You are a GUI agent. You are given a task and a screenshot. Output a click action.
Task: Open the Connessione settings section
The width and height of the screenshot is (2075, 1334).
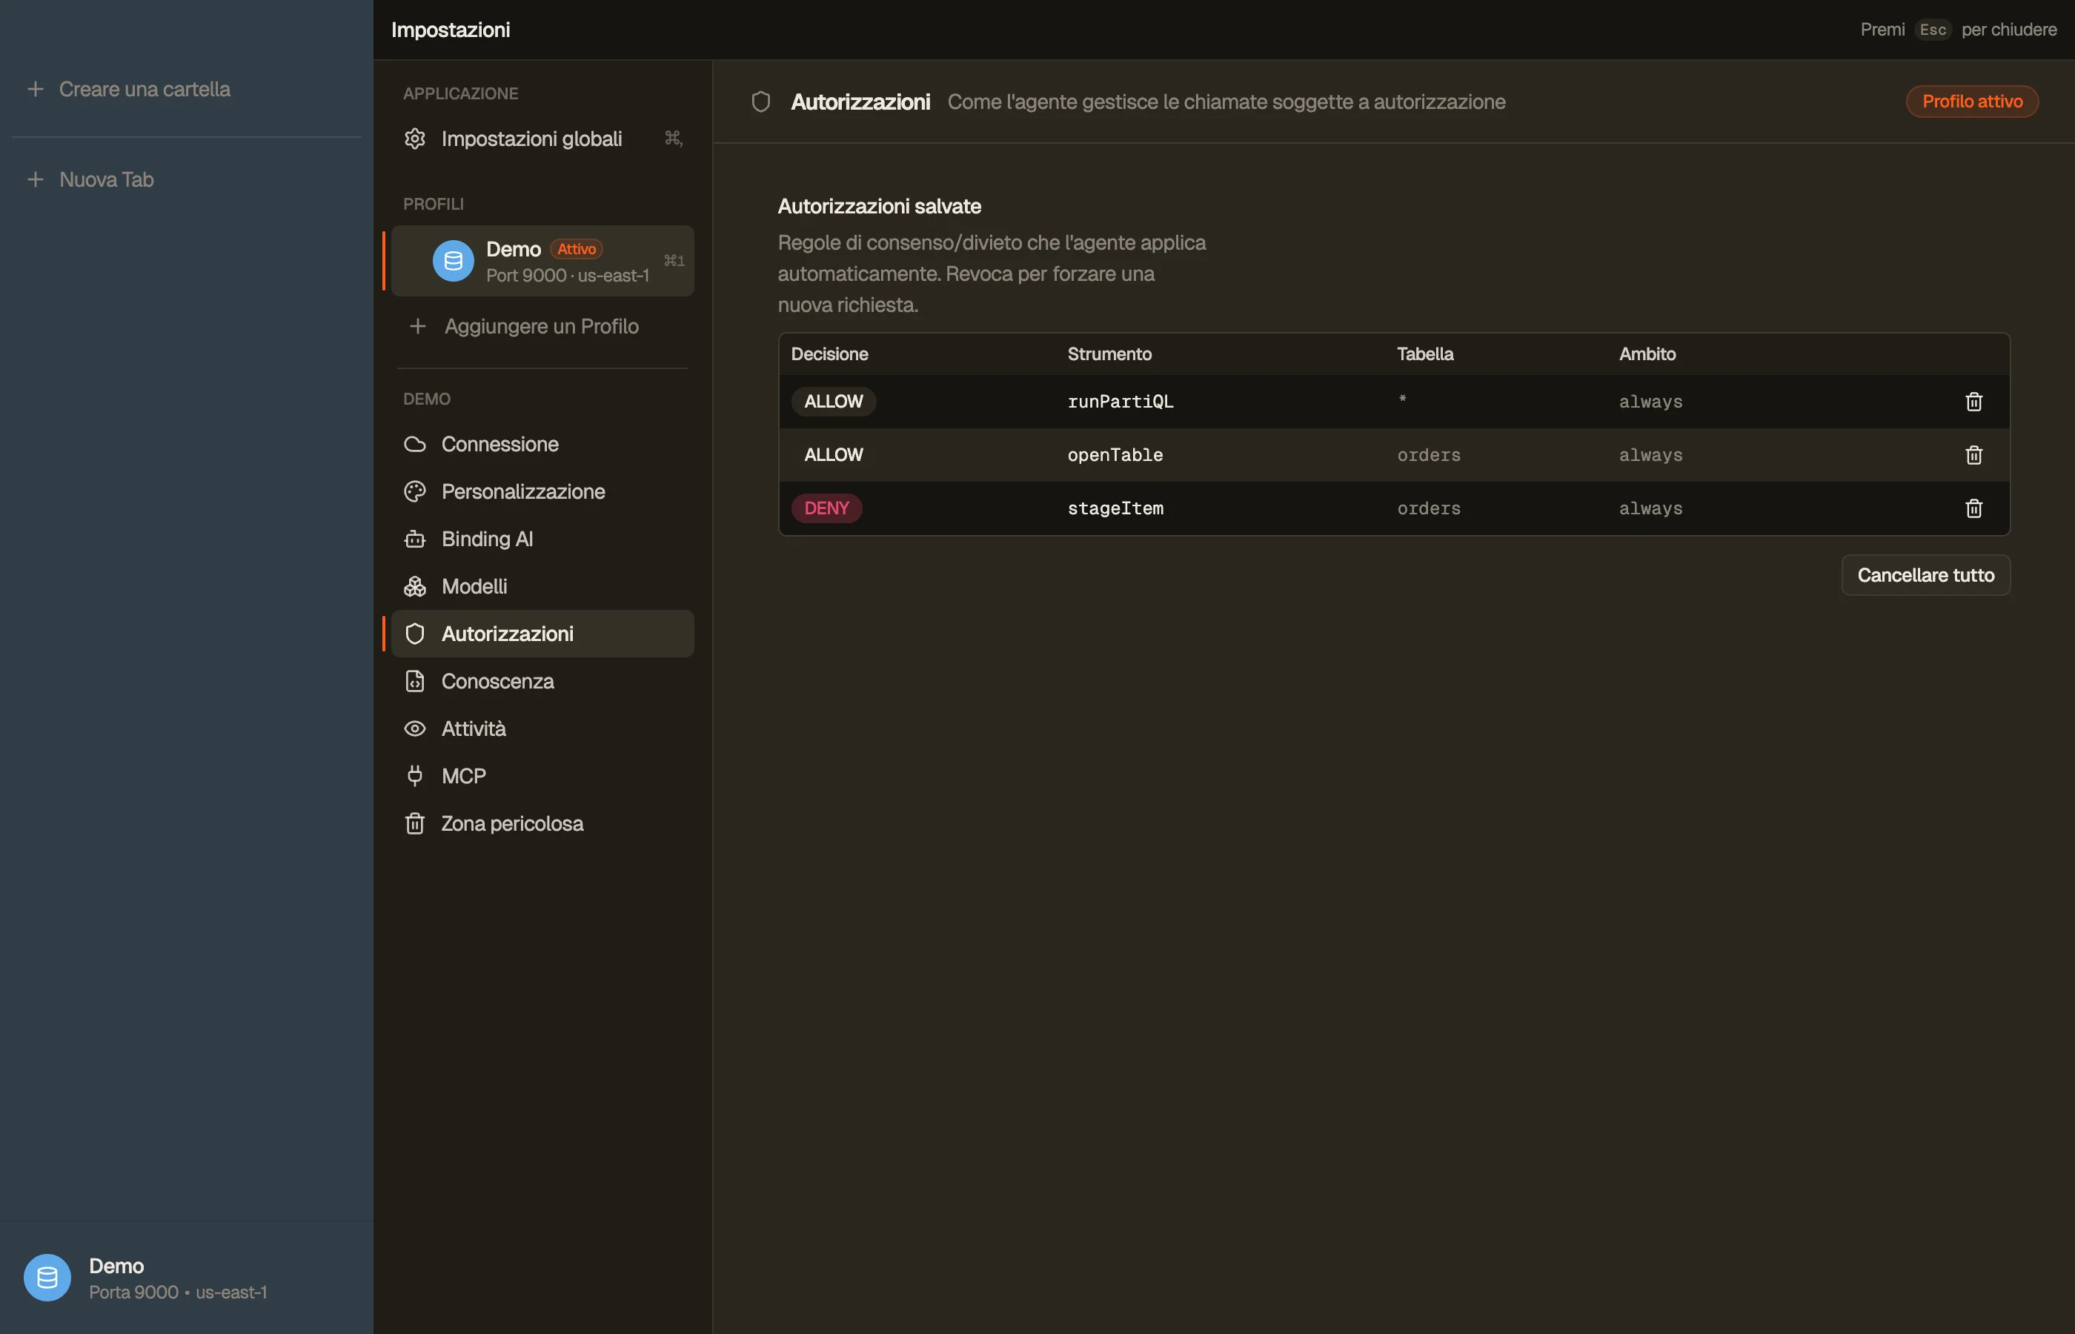(542, 445)
